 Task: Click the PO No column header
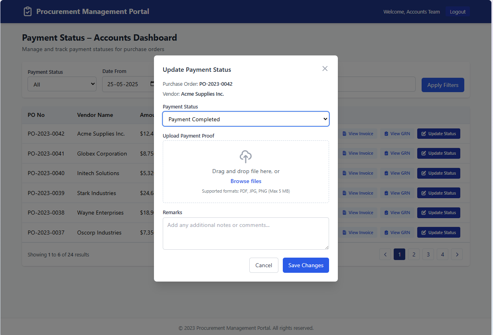36,115
